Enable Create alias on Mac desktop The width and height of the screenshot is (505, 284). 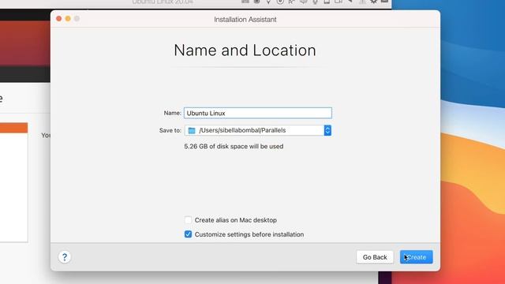point(188,220)
